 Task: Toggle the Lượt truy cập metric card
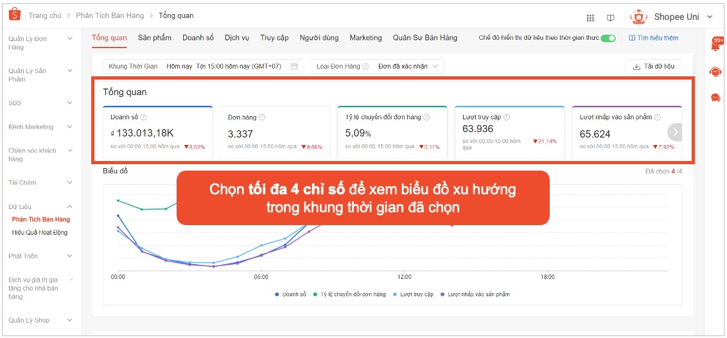point(509,132)
